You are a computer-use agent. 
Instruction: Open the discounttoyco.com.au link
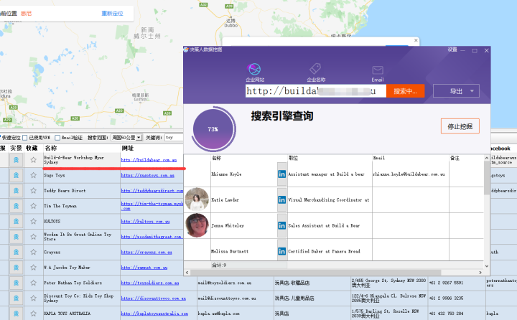[x=154, y=298]
